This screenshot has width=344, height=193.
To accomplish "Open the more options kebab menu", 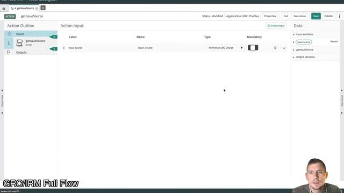I will [x=339, y=16].
